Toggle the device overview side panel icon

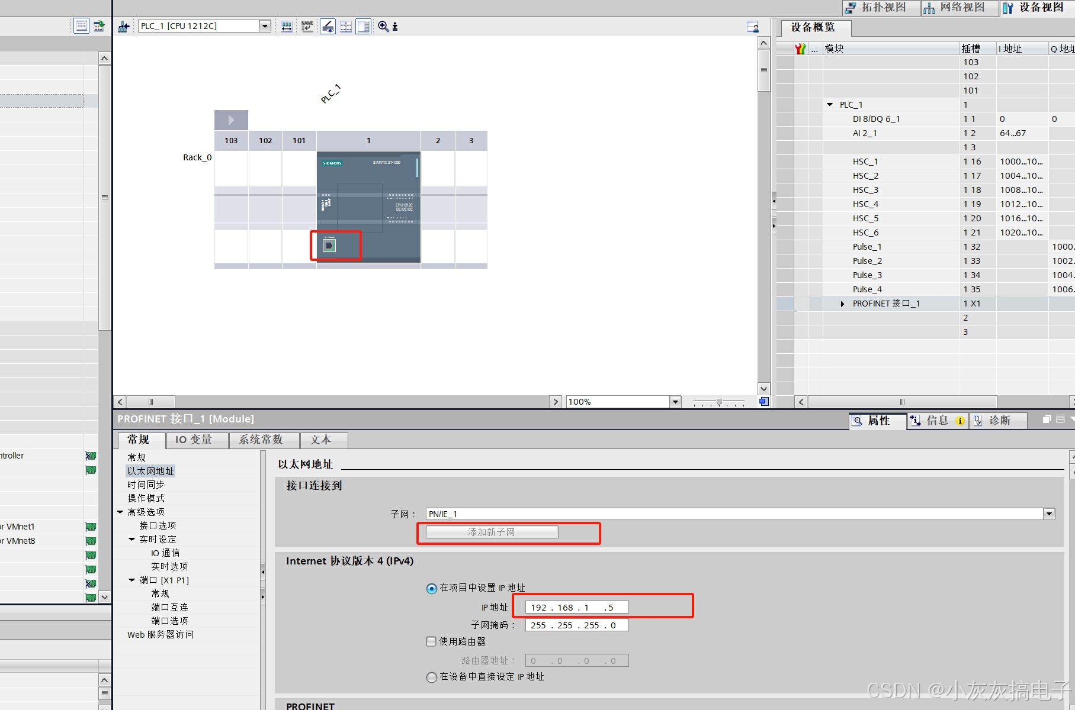tap(364, 27)
